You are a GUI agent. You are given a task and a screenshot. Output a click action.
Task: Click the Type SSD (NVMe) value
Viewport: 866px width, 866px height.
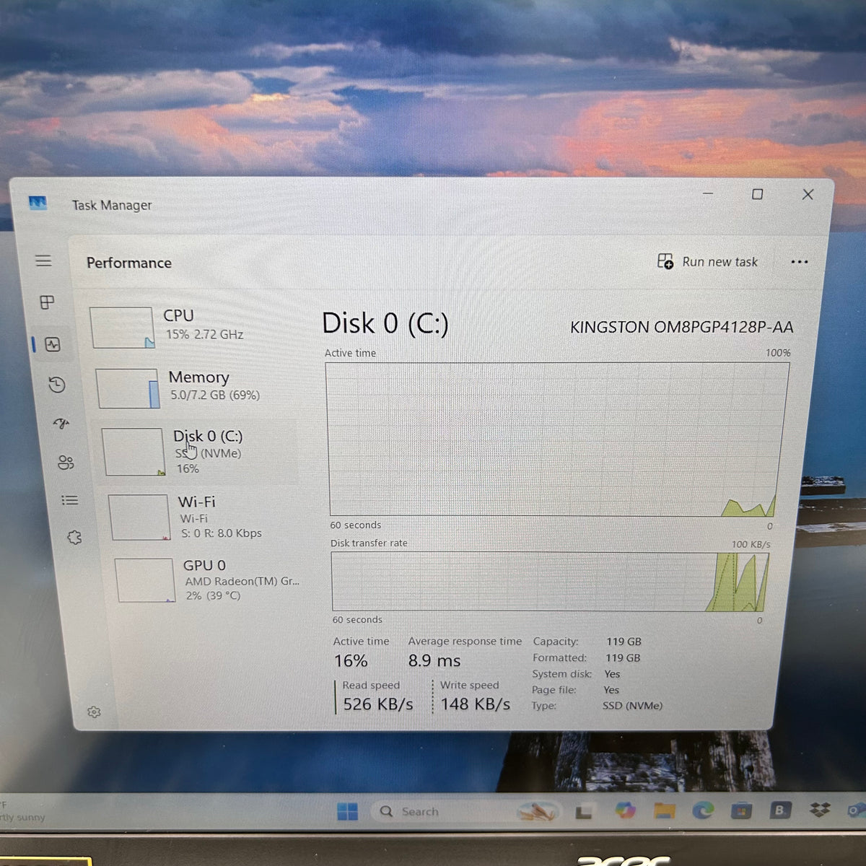click(x=632, y=706)
